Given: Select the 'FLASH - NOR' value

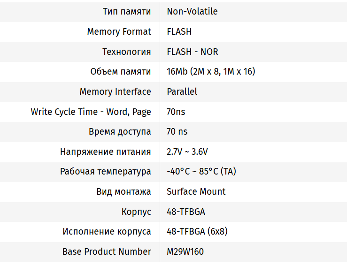Looking at the screenshot, I should 192,52.
